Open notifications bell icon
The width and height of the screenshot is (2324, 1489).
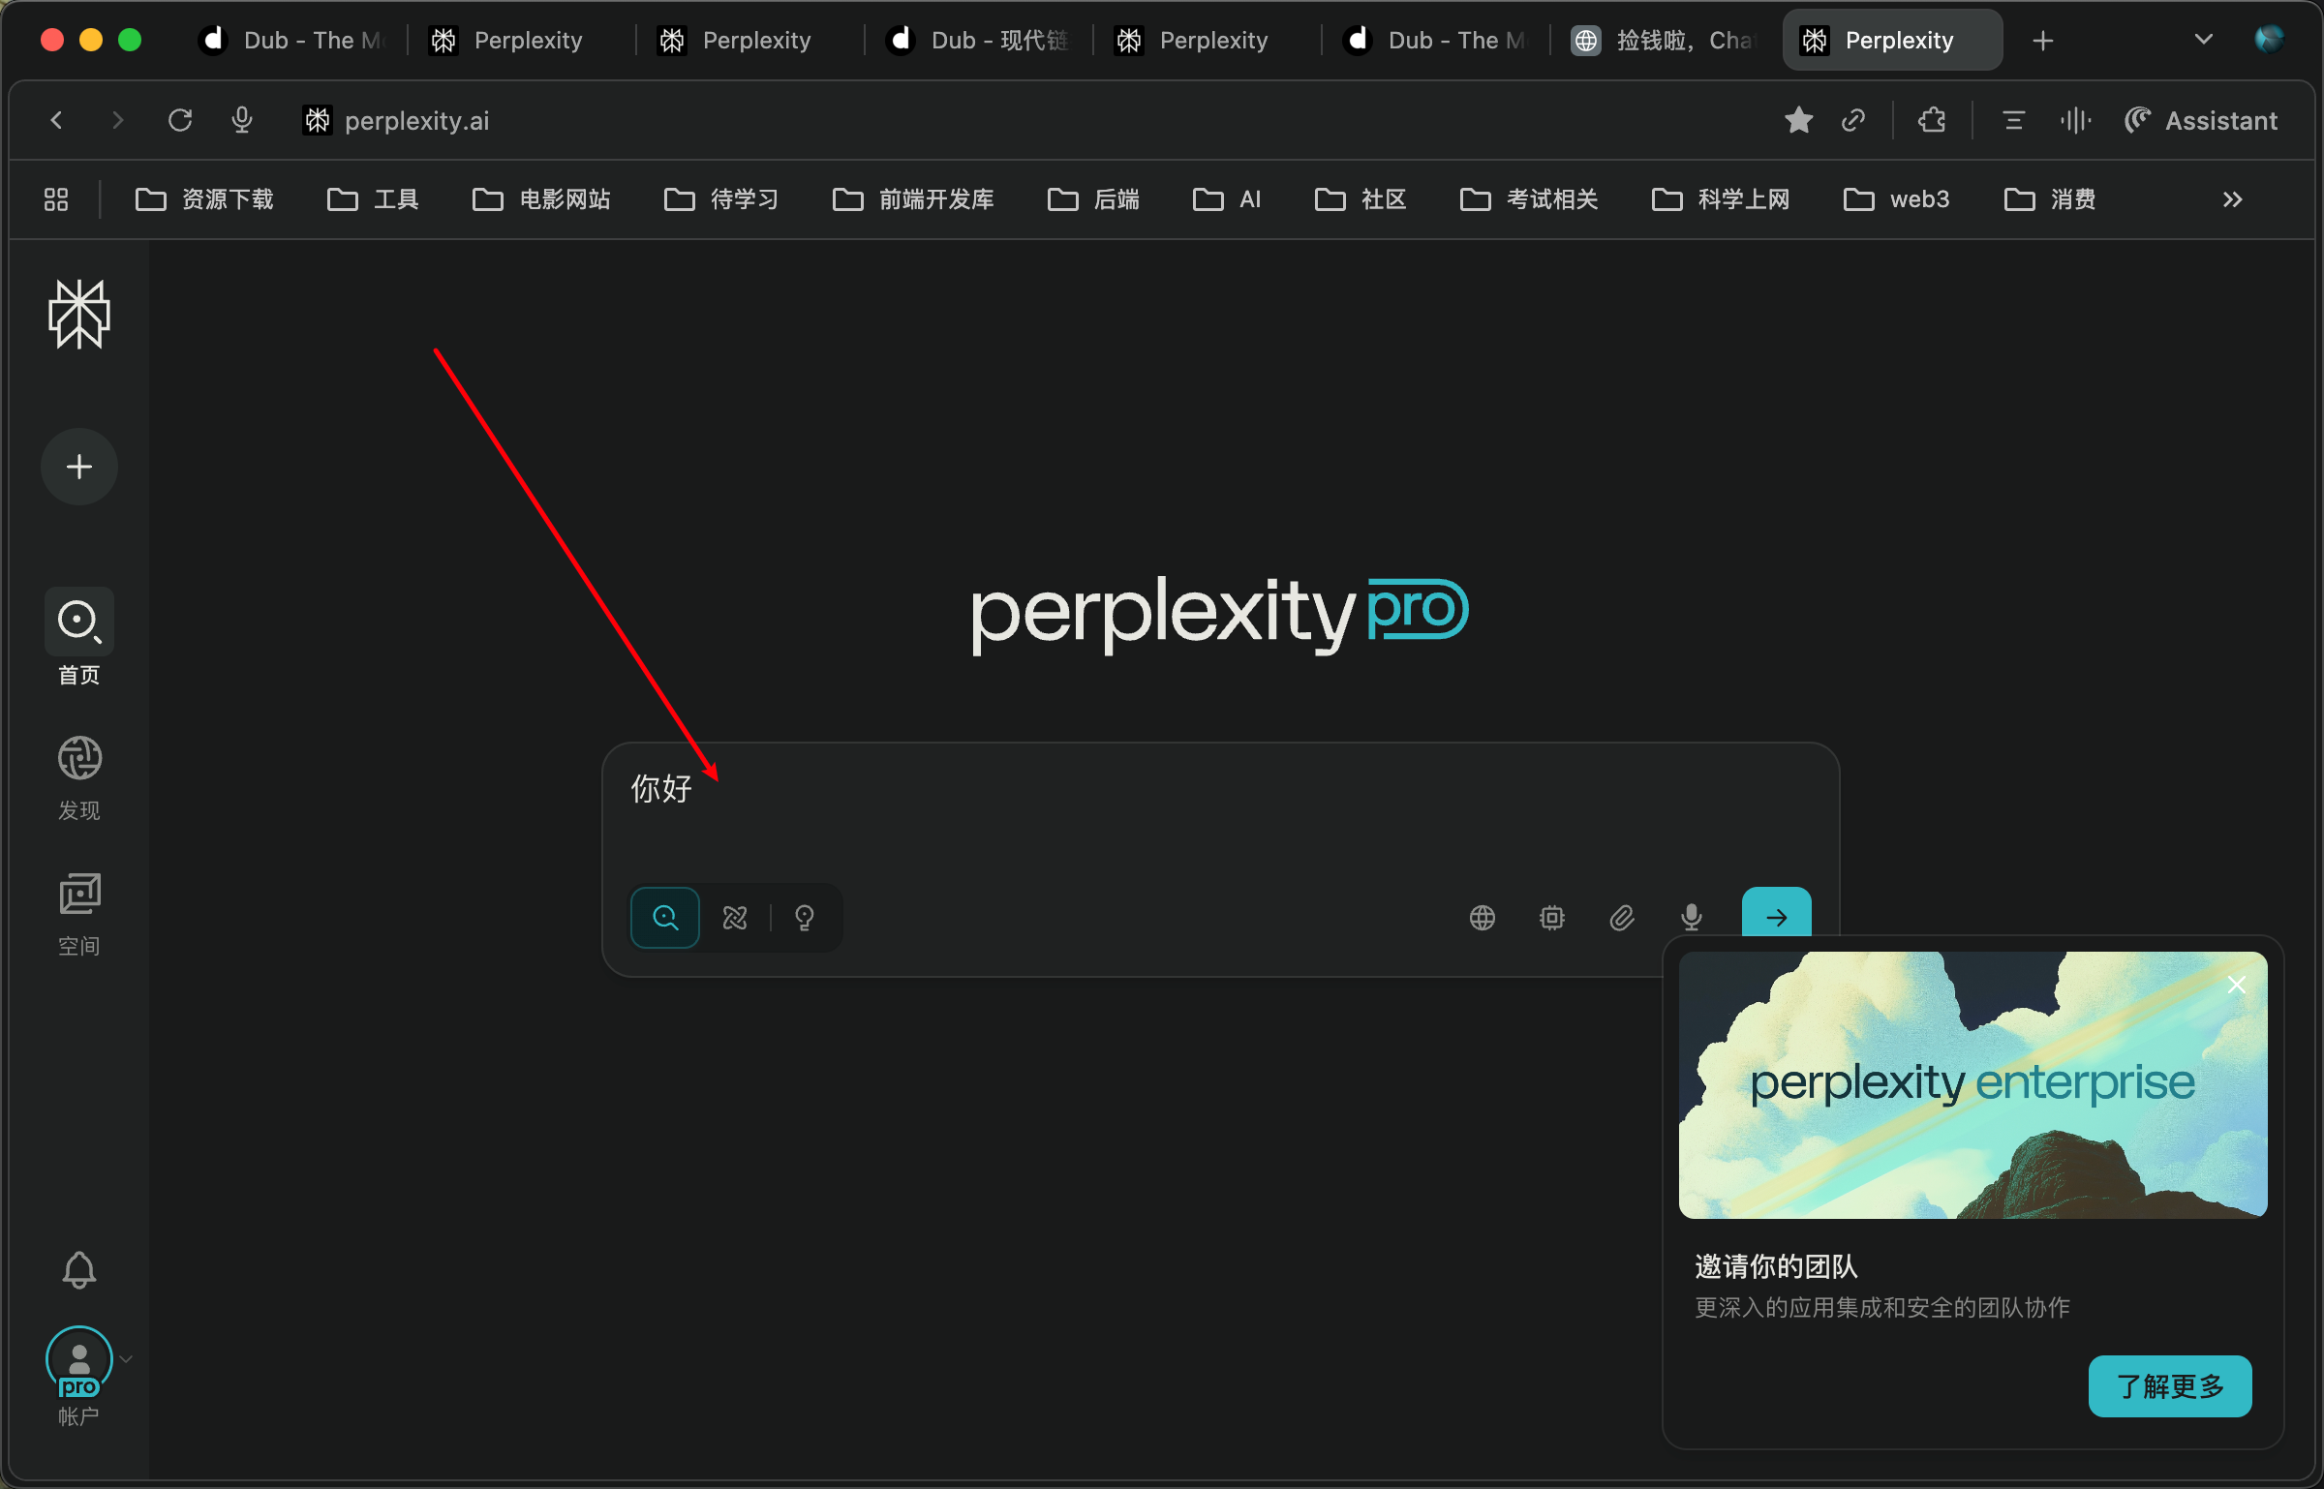coord(79,1270)
